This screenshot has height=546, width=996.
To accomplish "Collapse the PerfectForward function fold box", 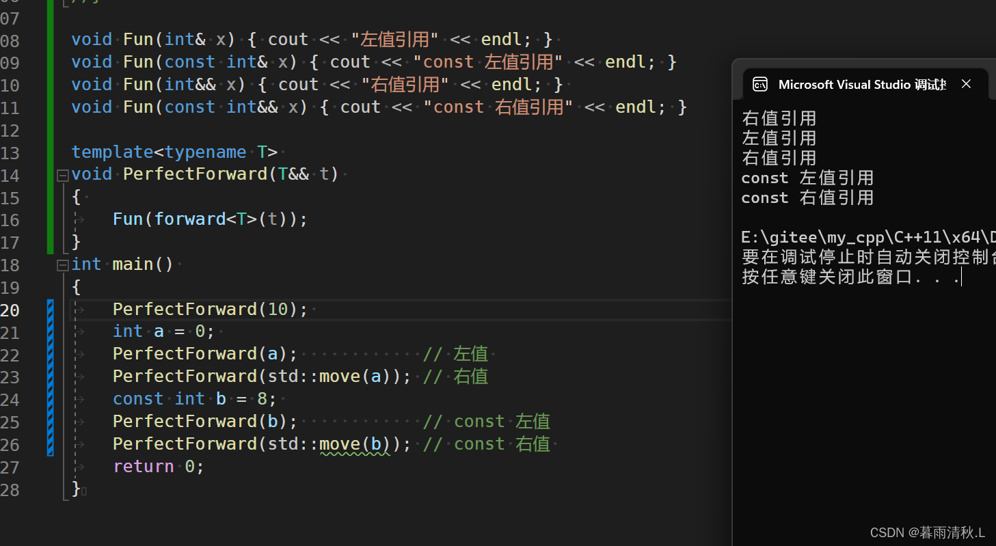I will pyautogui.click(x=63, y=175).
